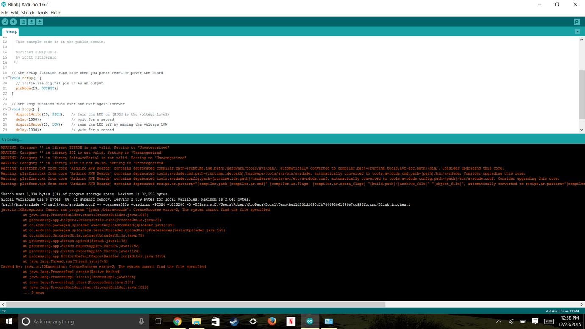Launch Google Chrome from the taskbar
This screenshot has height=329, width=585.
pyautogui.click(x=178, y=321)
